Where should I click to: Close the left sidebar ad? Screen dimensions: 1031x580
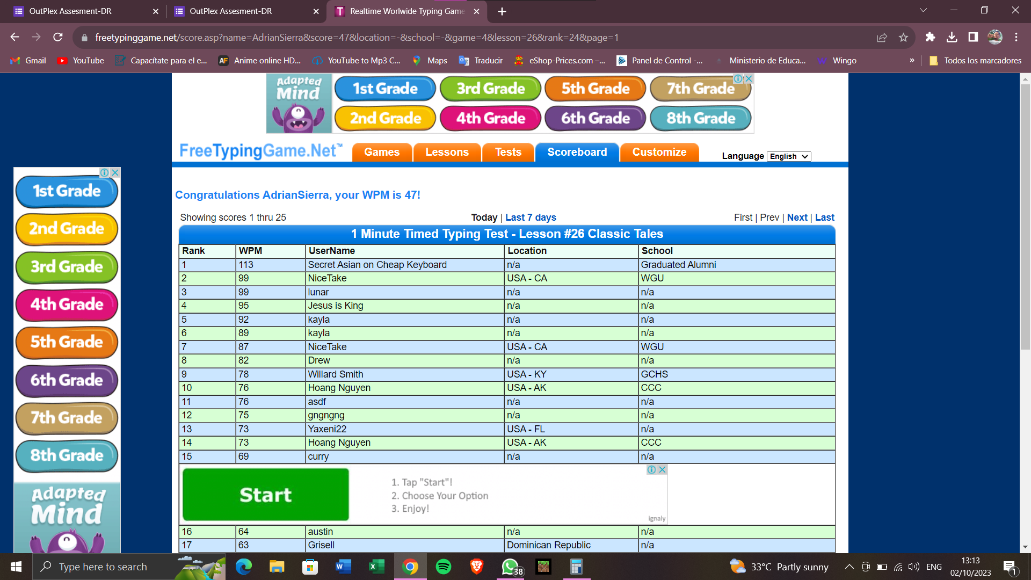[115, 172]
